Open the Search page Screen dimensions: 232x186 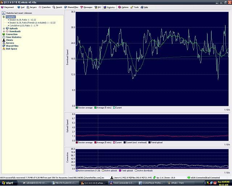coord(58,7)
